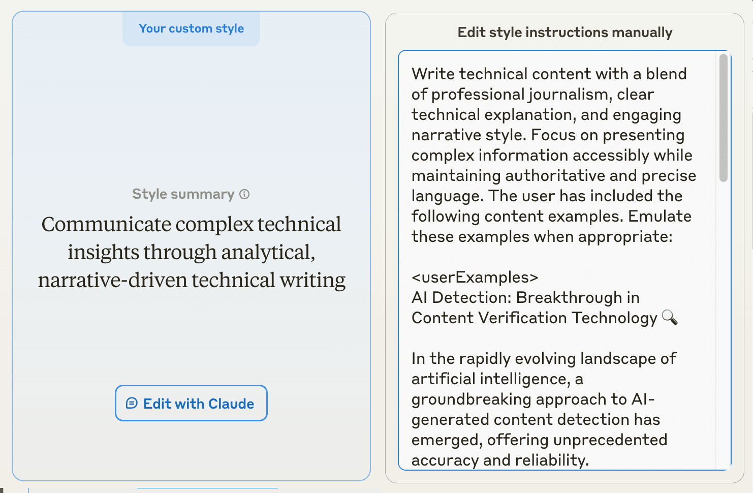
Task: Select the Your custom style tab
Action: coord(191,29)
